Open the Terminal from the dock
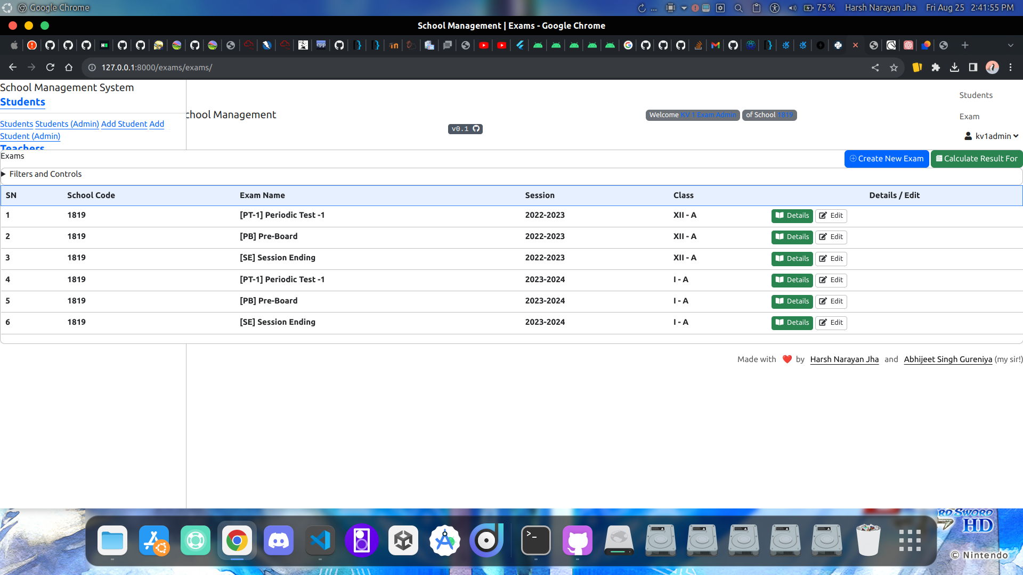Image resolution: width=1023 pixels, height=575 pixels. coord(535,540)
